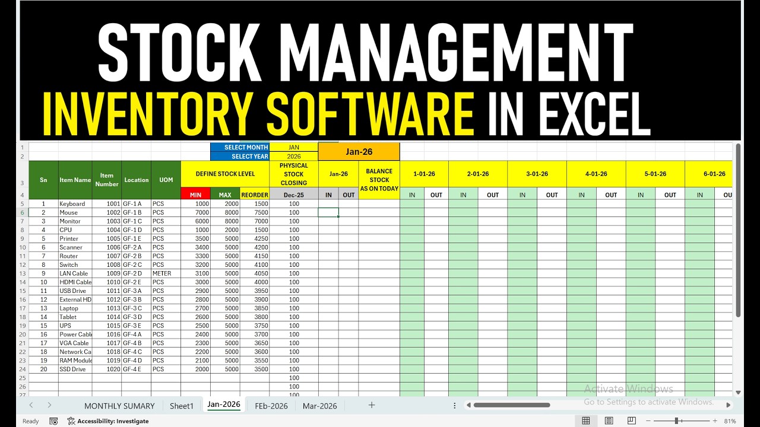Open the Sheet1 tab
This screenshot has width=760, height=427.
182,406
